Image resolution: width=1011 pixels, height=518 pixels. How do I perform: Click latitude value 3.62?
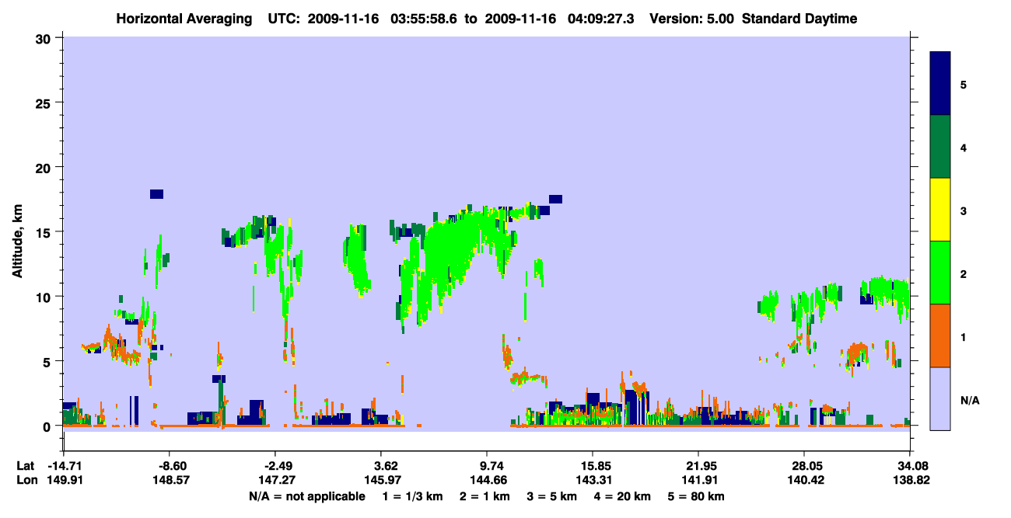point(387,466)
